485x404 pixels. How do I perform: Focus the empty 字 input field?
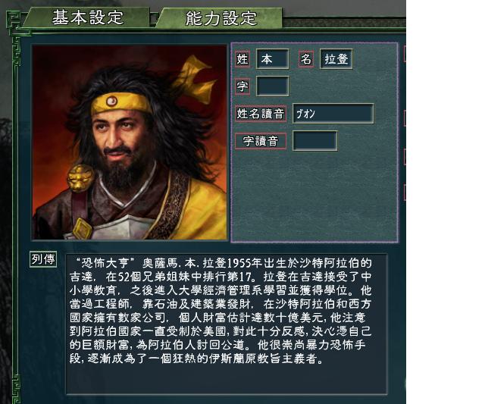click(x=273, y=86)
